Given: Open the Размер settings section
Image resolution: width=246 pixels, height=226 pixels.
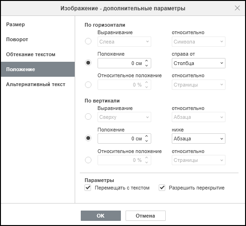Looking at the screenshot, I should 38,24.
